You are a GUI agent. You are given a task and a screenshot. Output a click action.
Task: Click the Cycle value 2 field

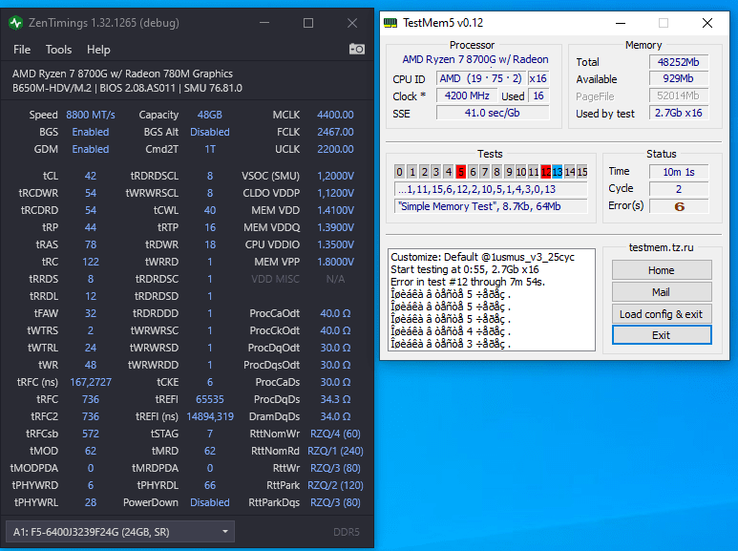click(678, 189)
